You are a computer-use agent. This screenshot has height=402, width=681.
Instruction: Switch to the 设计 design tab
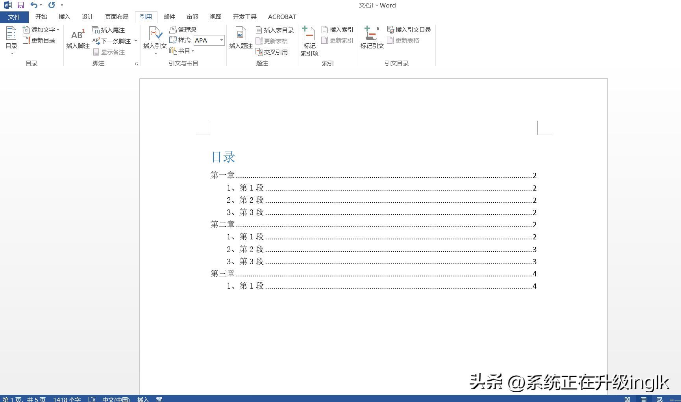coord(87,17)
